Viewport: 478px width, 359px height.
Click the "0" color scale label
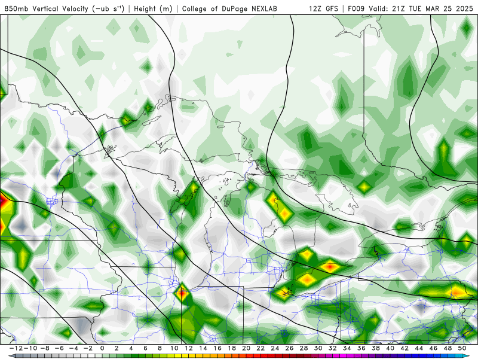[102, 348]
